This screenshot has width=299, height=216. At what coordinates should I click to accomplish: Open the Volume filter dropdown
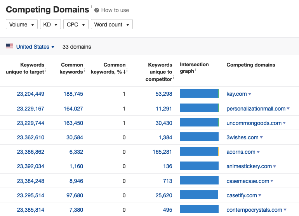(22, 24)
